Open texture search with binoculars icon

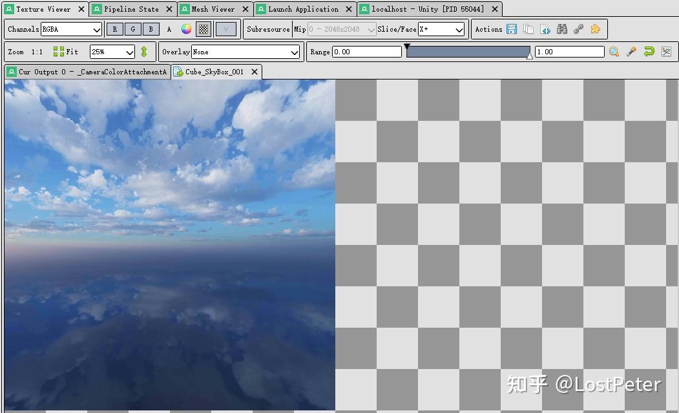tap(561, 29)
